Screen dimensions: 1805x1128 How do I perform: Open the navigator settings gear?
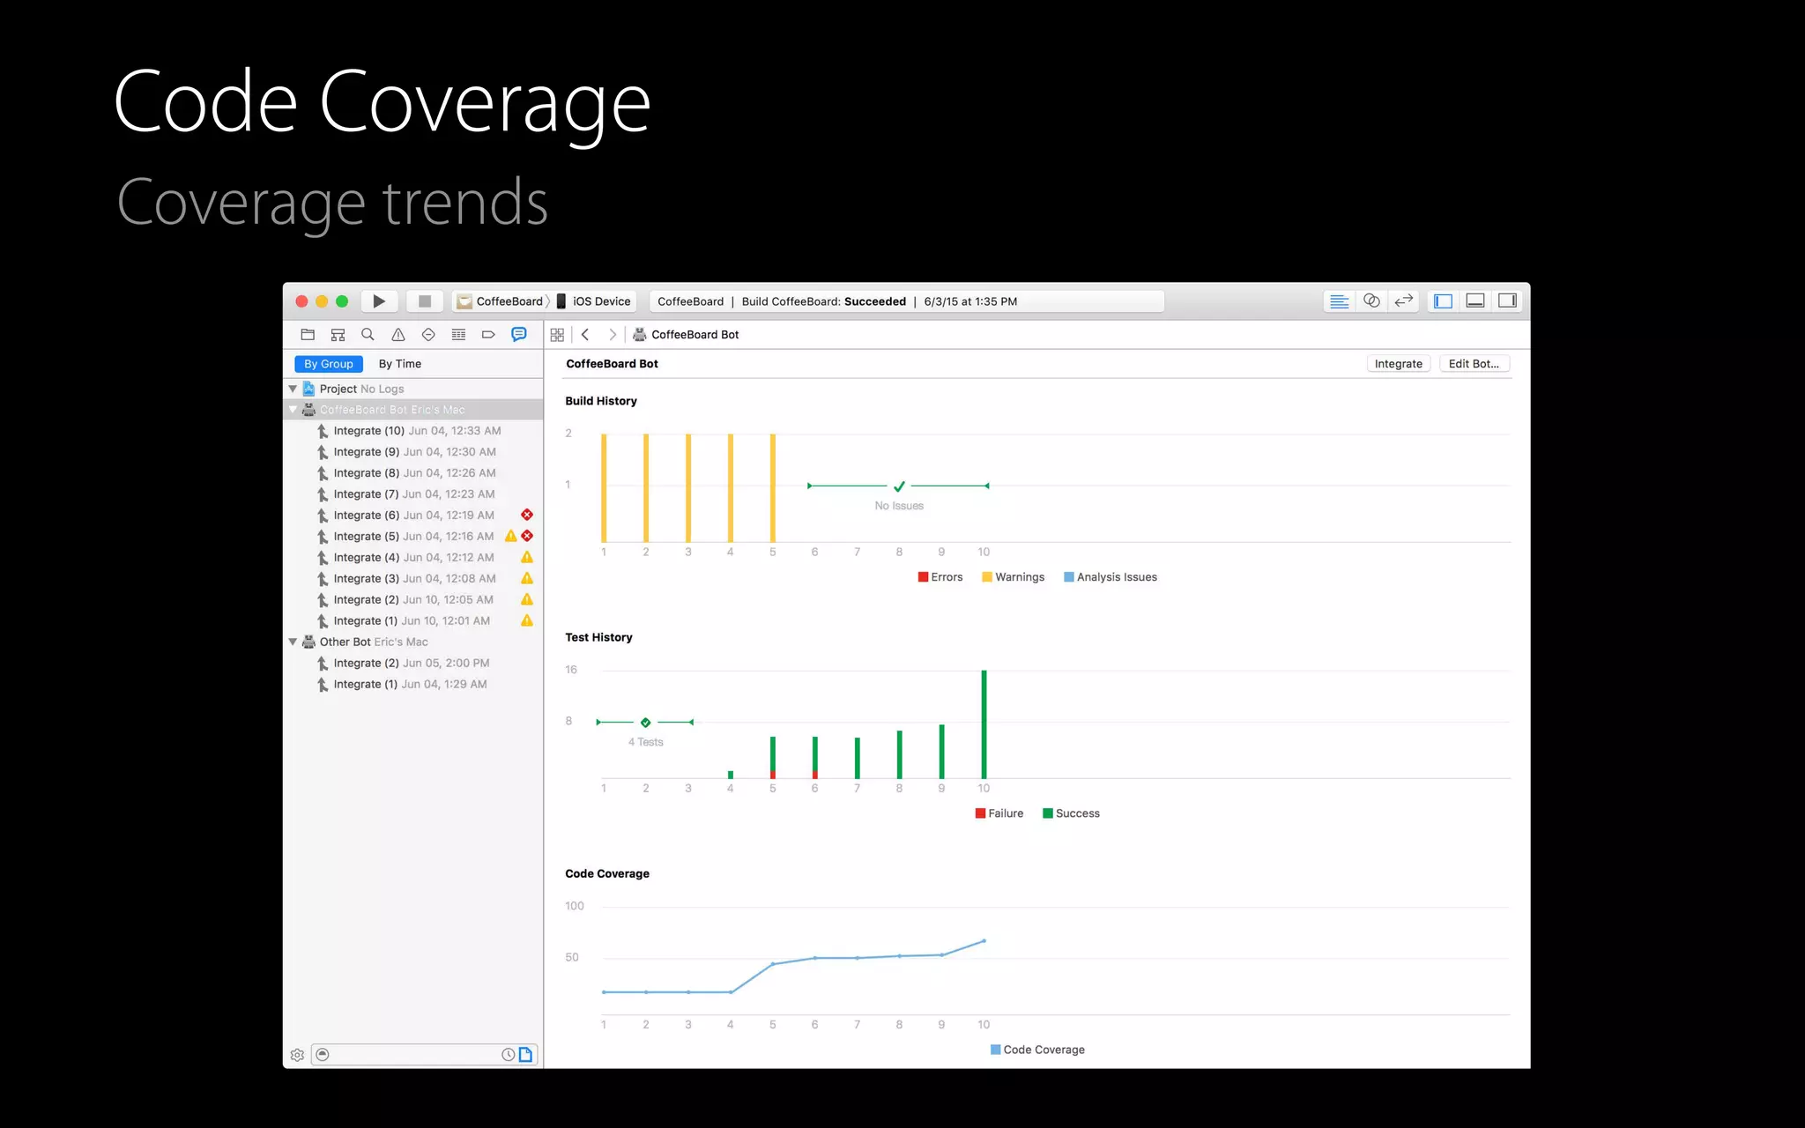pyautogui.click(x=298, y=1055)
